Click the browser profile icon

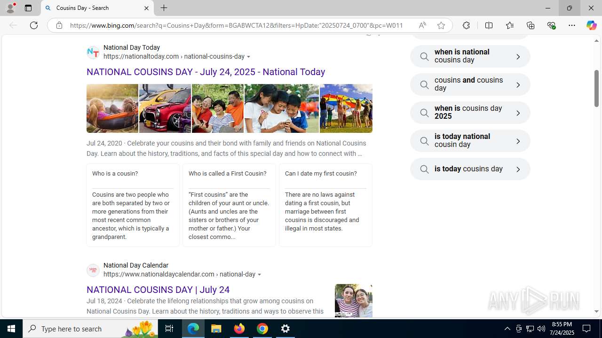10,8
